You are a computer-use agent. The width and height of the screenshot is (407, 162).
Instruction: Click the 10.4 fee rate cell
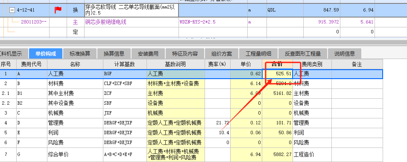coord(217,133)
